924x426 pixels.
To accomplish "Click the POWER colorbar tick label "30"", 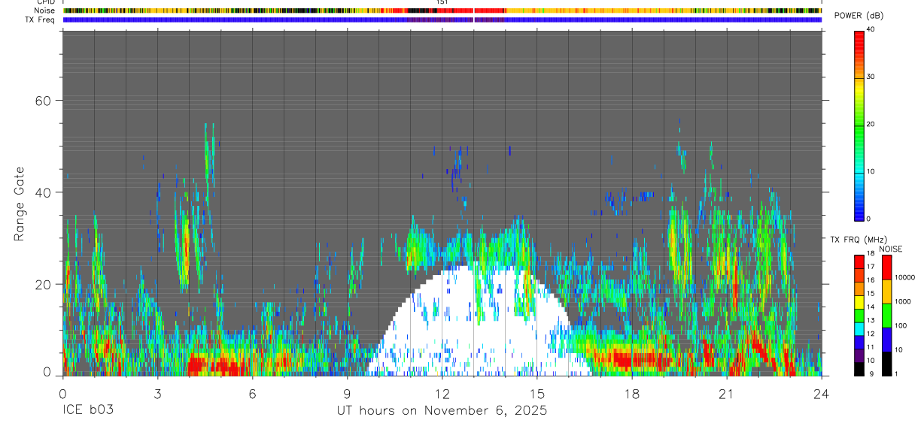I will [x=871, y=77].
